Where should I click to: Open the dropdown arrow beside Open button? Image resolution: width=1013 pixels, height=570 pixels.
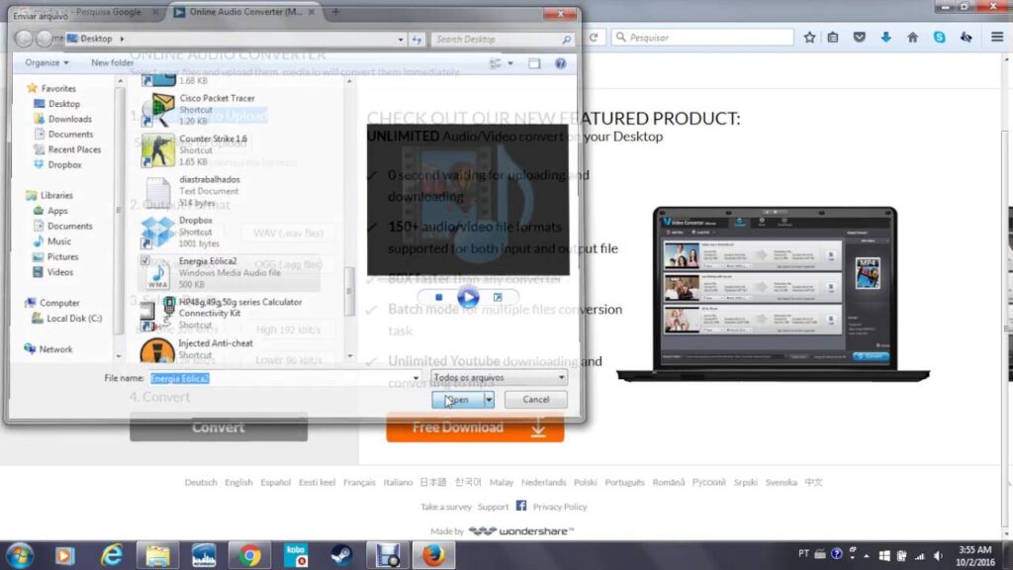pyautogui.click(x=489, y=400)
